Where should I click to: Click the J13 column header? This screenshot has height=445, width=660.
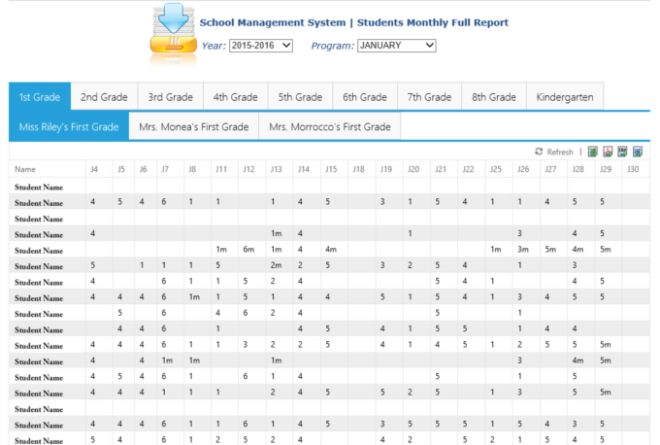click(276, 169)
